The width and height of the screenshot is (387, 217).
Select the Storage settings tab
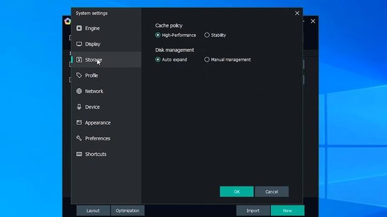pos(106,60)
